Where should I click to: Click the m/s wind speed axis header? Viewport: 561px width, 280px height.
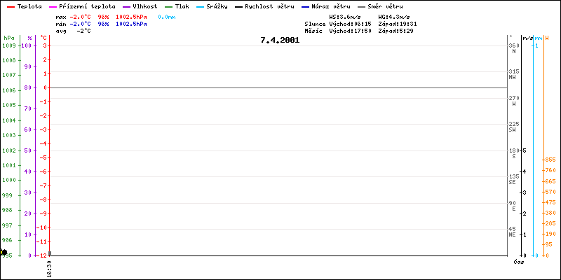pos(527,38)
